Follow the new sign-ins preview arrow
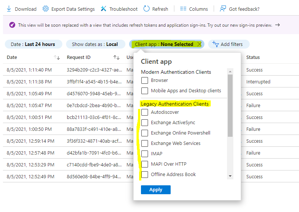299x212 pixels. point(277,25)
